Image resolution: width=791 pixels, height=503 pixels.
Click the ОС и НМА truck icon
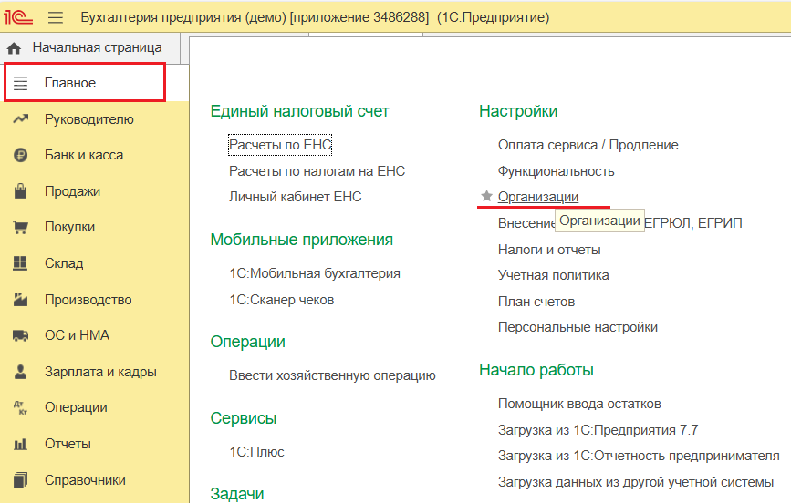(x=21, y=335)
